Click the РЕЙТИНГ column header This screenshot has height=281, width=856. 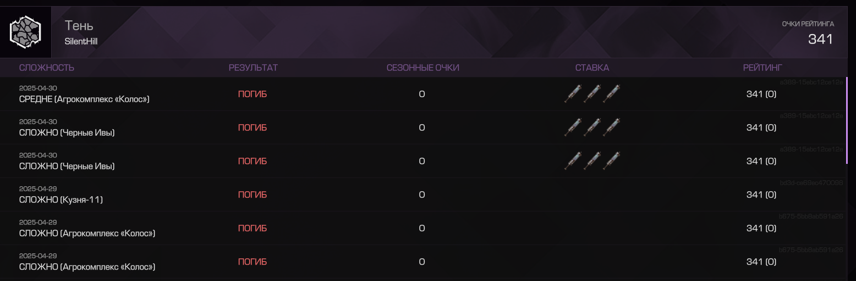tap(762, 68)
